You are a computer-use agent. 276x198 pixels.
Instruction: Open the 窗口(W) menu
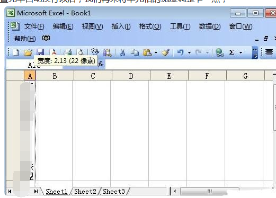pos(241,26)
